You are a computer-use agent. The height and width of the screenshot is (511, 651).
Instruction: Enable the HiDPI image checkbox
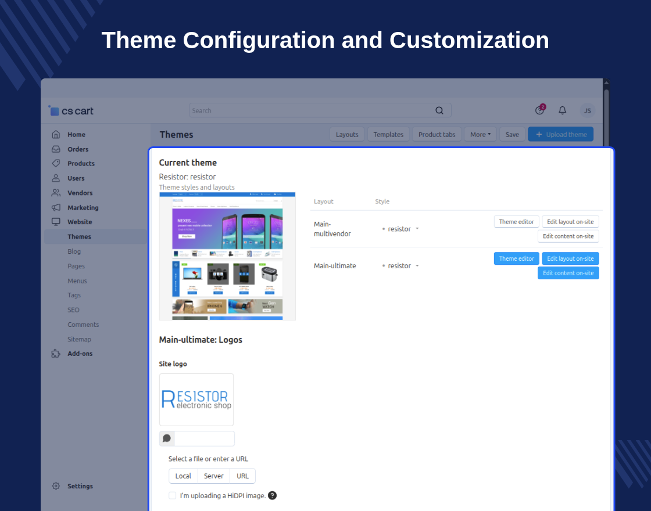coord(172,495)
